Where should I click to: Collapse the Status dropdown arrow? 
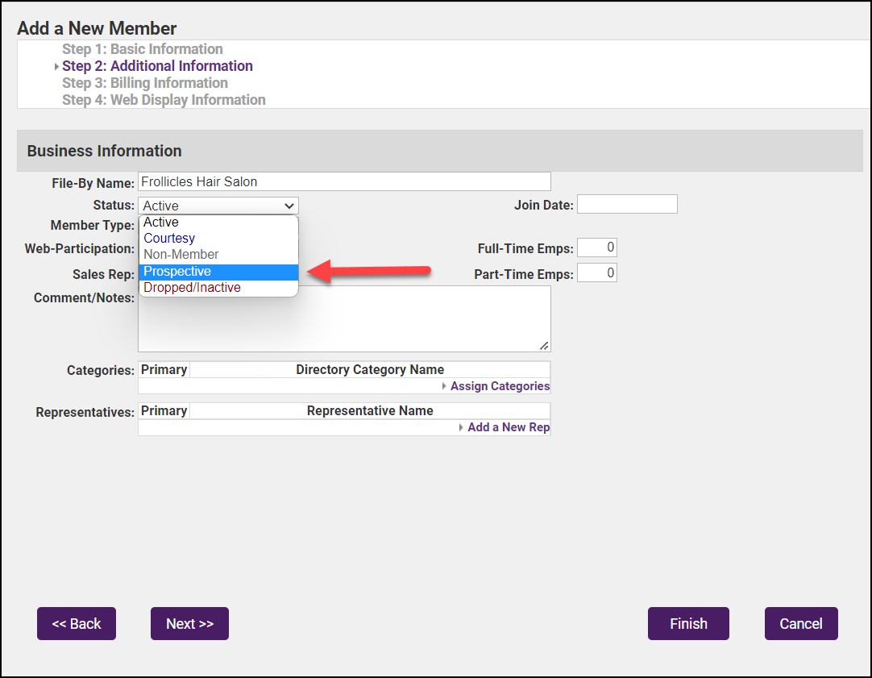(x=289, y=206)
